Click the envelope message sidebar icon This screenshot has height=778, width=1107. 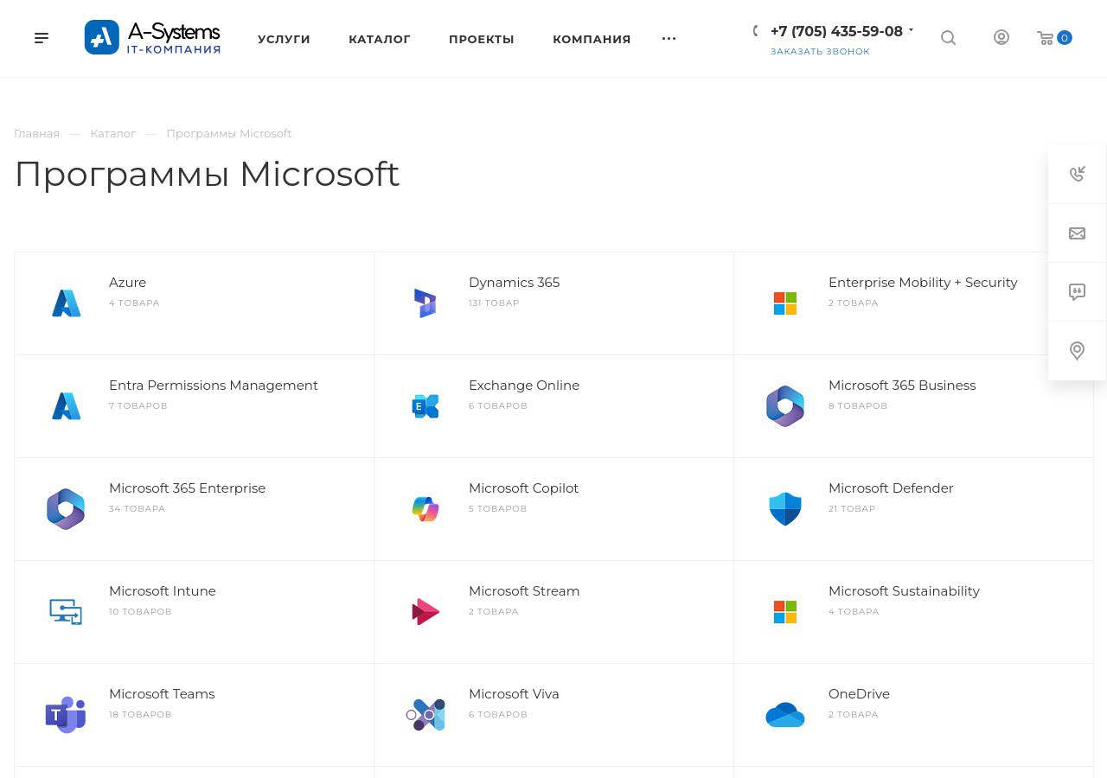pyautogui.click(x=1077, y=233)
